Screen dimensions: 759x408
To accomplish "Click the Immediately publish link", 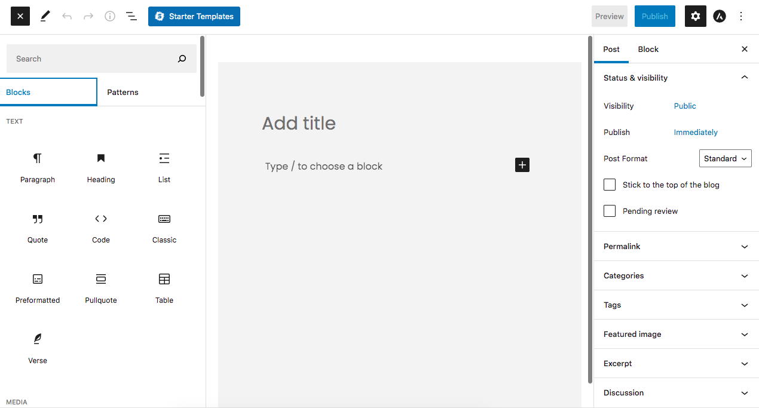I will tap(696, 132).
